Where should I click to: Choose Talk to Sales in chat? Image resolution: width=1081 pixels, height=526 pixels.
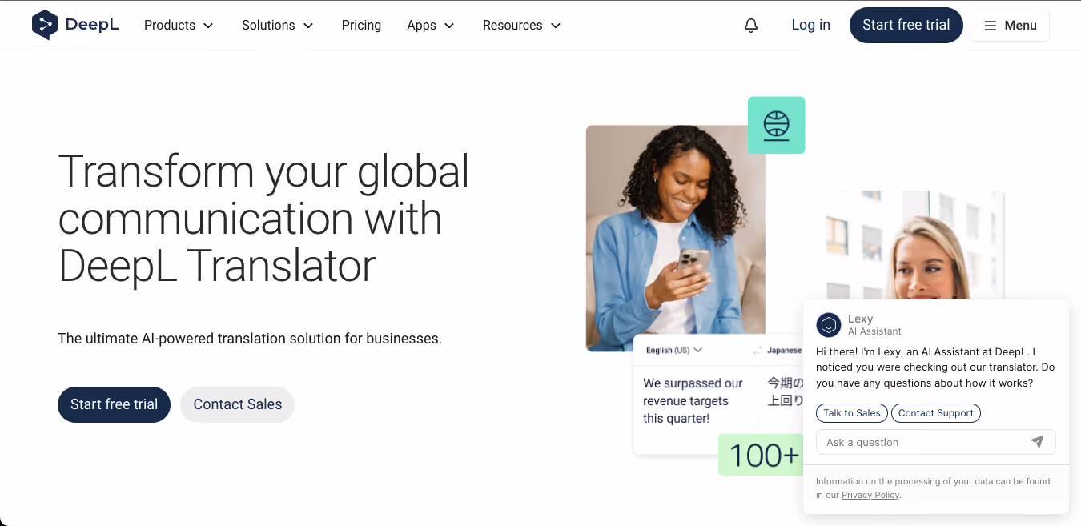point(852,413)
